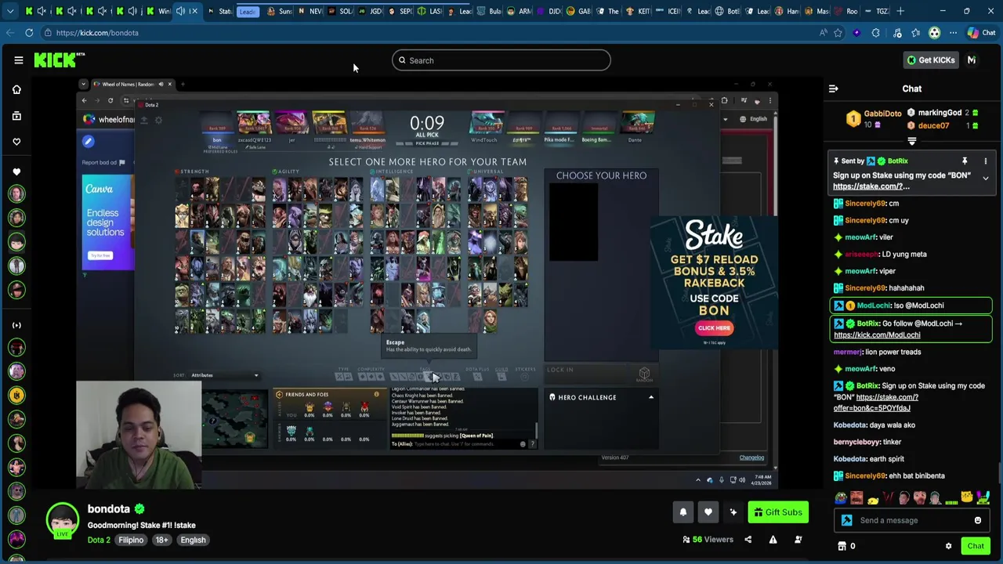The image size is (1003, 564).
Task: Toggle stream notifications bell
Action: tap(683, 512)
